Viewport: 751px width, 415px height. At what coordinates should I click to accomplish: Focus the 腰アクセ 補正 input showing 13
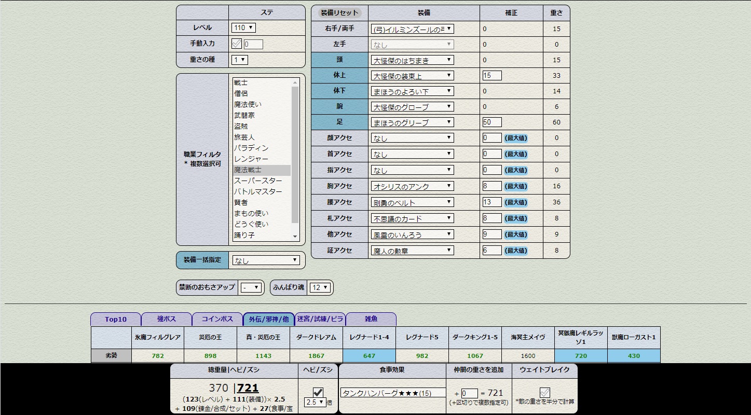pyautogui.click(x=491, y=202)
